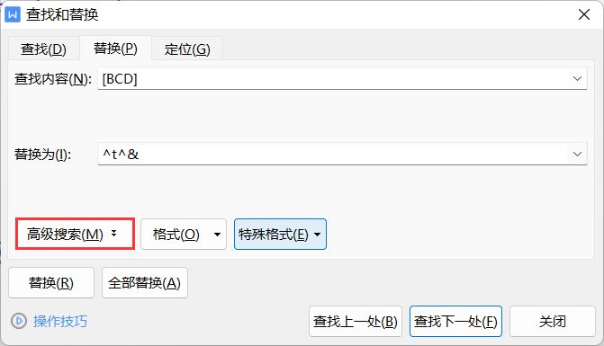This screenshot has height=346, width=604.
Task: Select the 替换(P) tab
Action: pyautogui.click(x=115, y=49)
